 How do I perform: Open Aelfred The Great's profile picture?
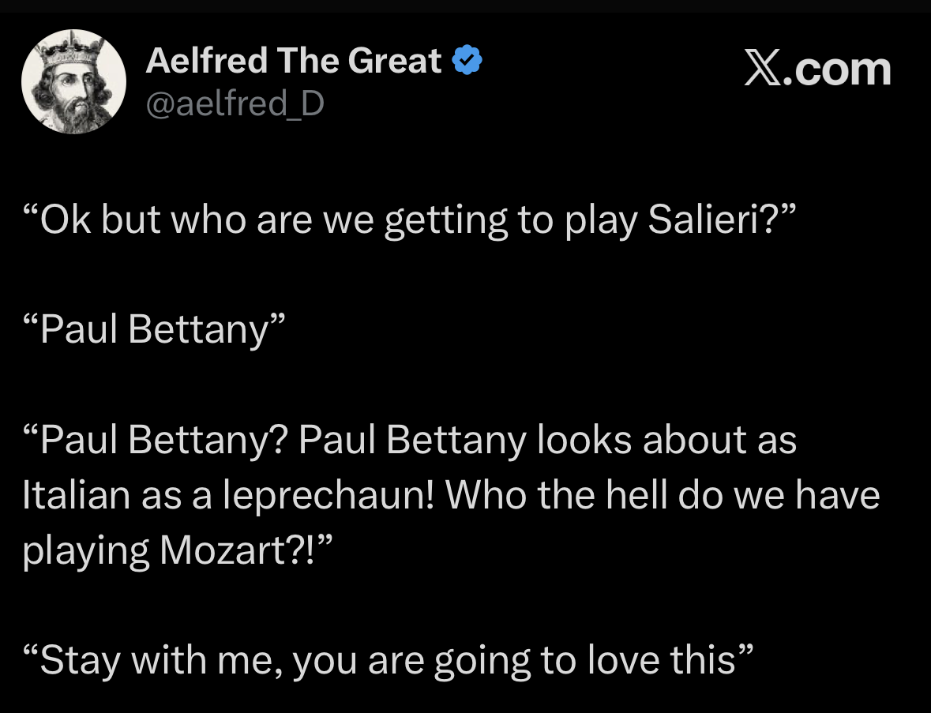(x=73, y=81)
